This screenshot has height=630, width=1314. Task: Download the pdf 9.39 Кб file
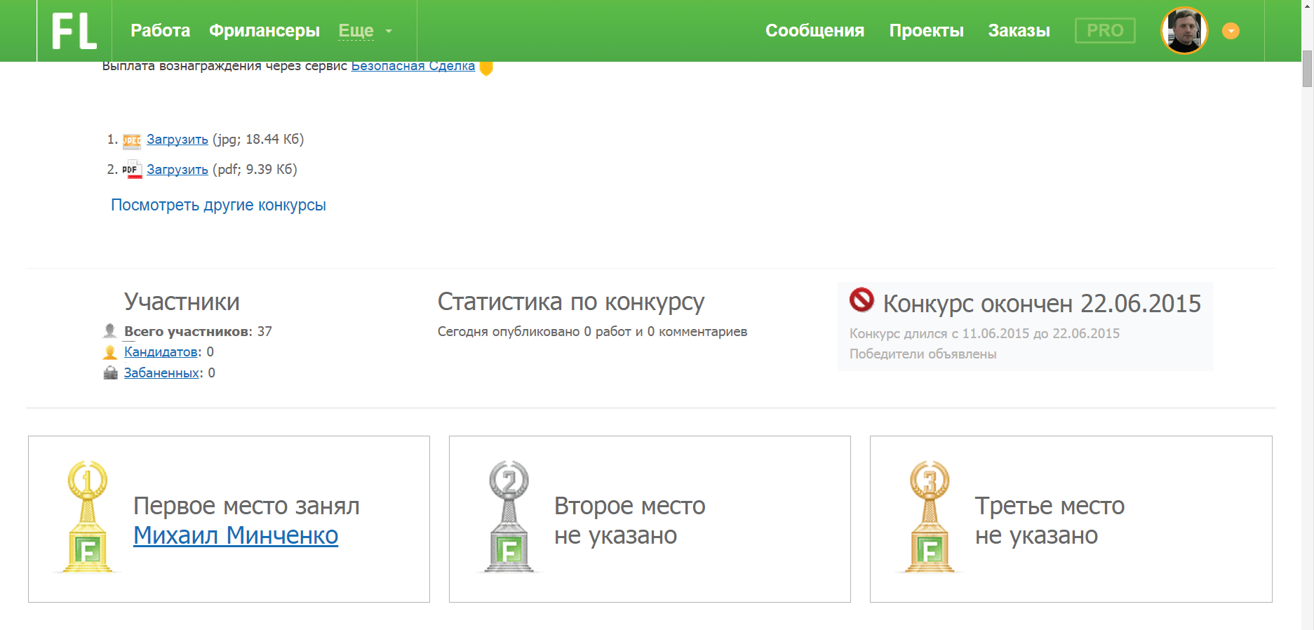click(x=177, y=169)
